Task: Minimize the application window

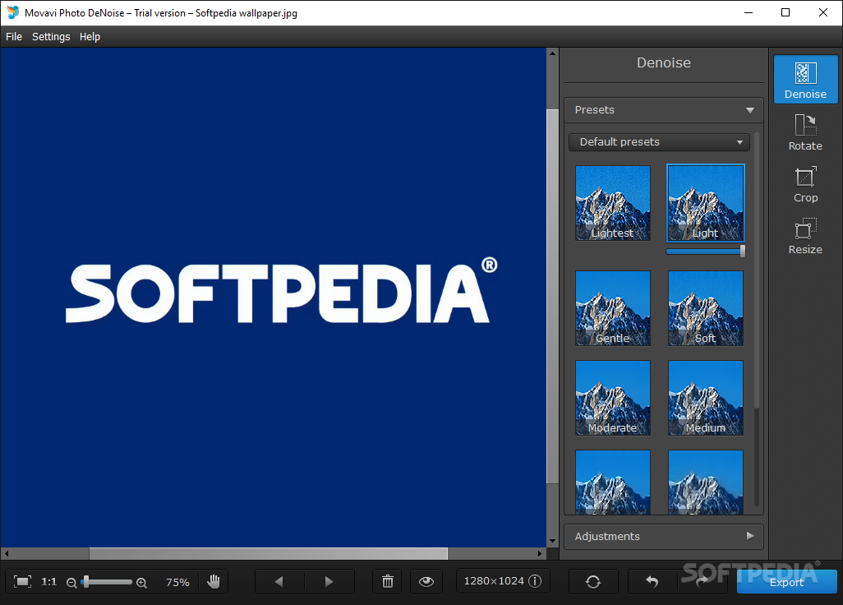Action: tap(749, 12)
